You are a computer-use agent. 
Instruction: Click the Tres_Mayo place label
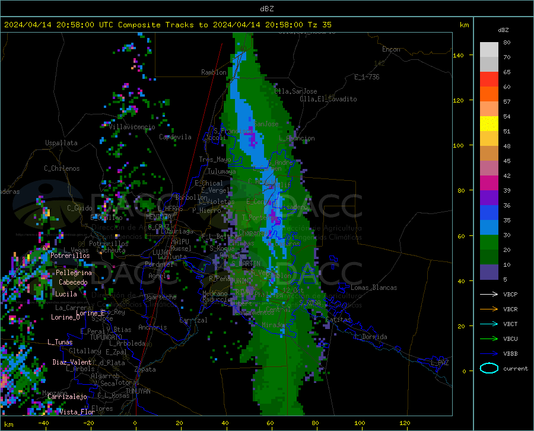pyautogui.click(x=215, y=159)
